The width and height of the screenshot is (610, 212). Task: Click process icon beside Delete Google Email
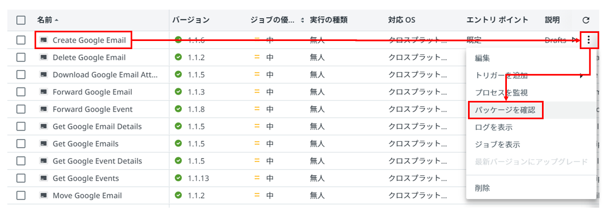click(44, 57)
